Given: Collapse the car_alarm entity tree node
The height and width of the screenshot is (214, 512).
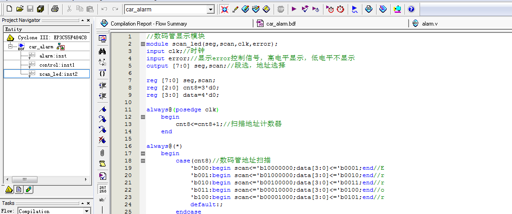Looking at the screenshot, I should (x=10, y=46).
